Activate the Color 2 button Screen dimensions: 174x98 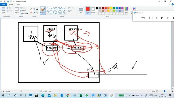pyautogui.click(x=93, y=11)
